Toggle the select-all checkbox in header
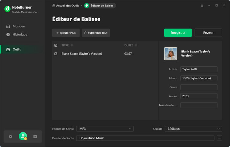 coord(56,45)
